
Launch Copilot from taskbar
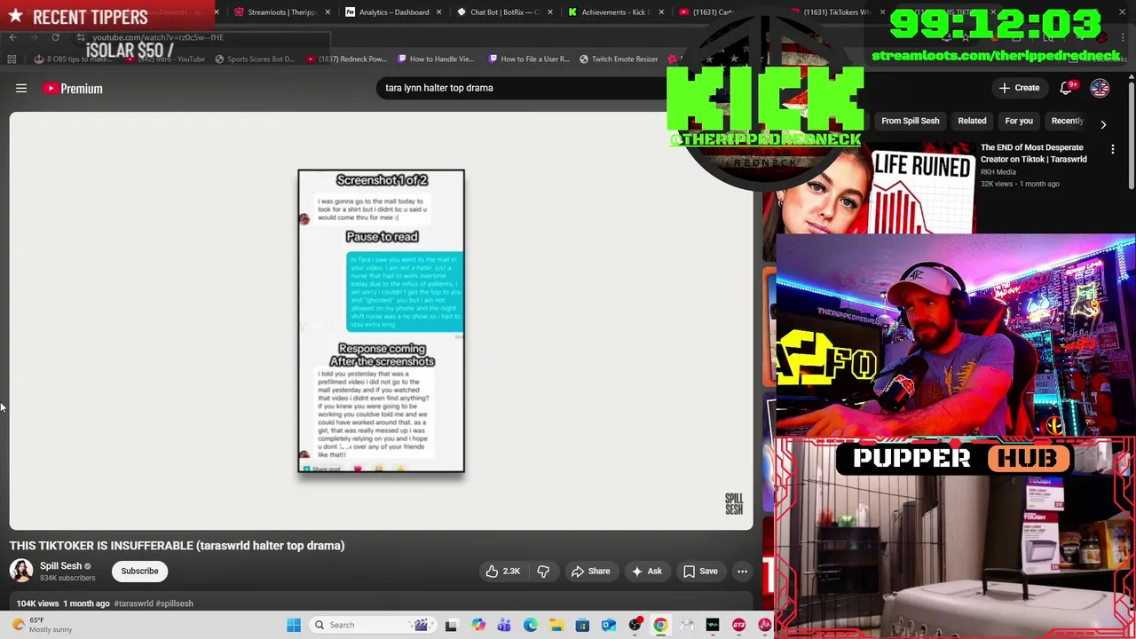point(478,625)
